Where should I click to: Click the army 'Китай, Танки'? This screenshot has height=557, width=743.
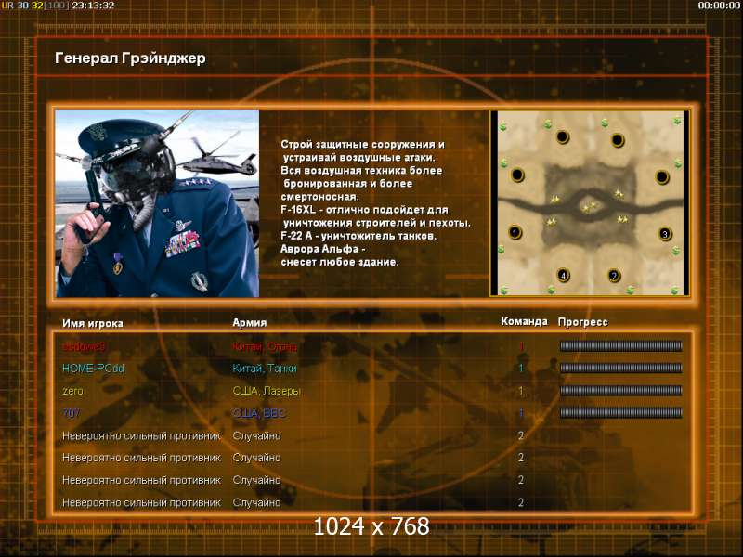click(x=265, y=369)
